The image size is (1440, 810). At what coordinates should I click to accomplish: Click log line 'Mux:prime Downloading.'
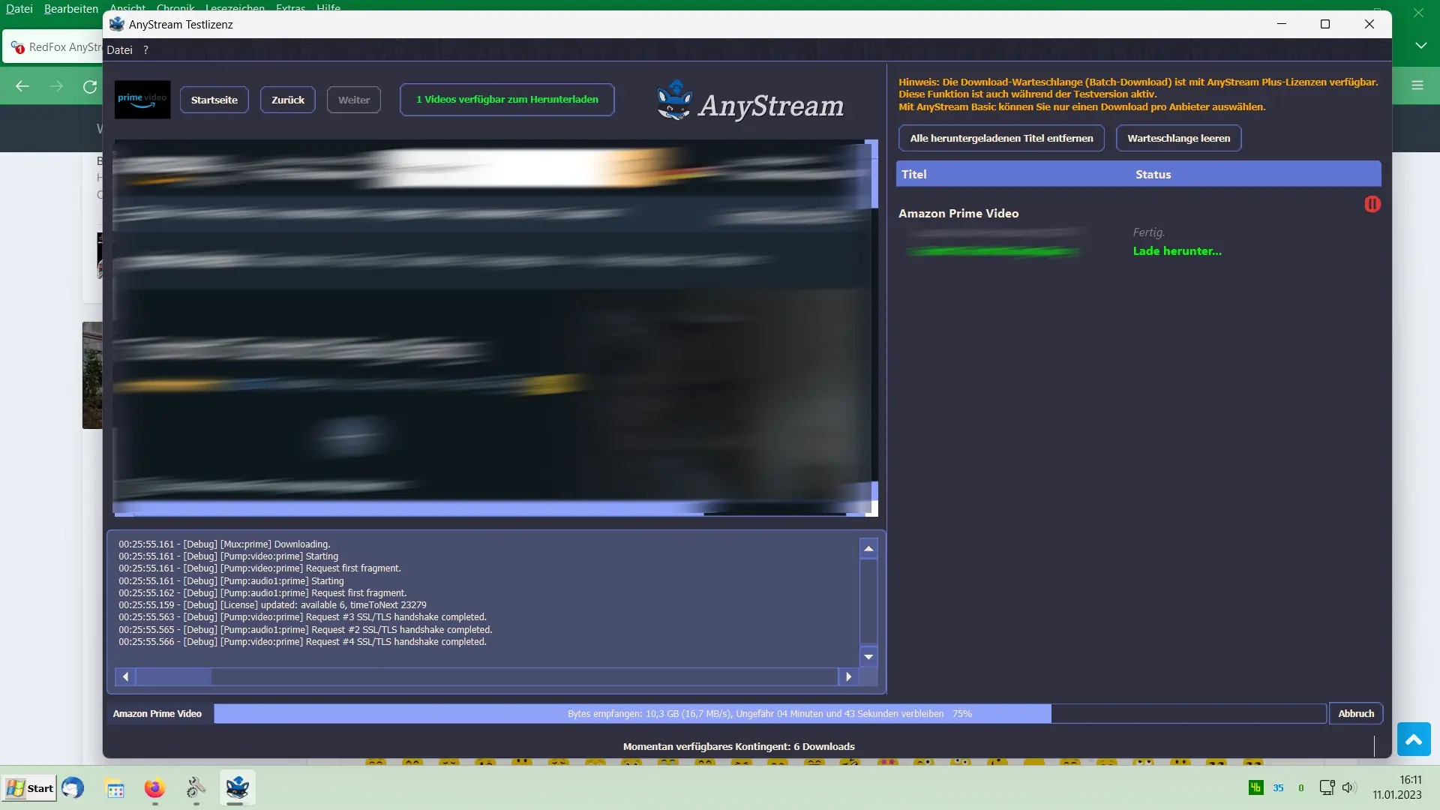pos(224,544)
